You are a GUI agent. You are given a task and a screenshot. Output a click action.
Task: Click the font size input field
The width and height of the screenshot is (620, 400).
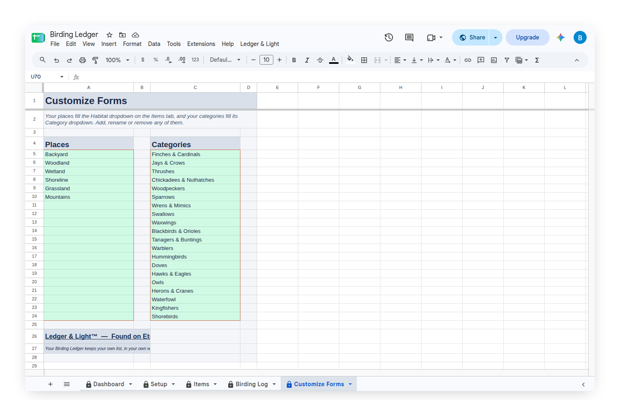[x=266, y=60]
